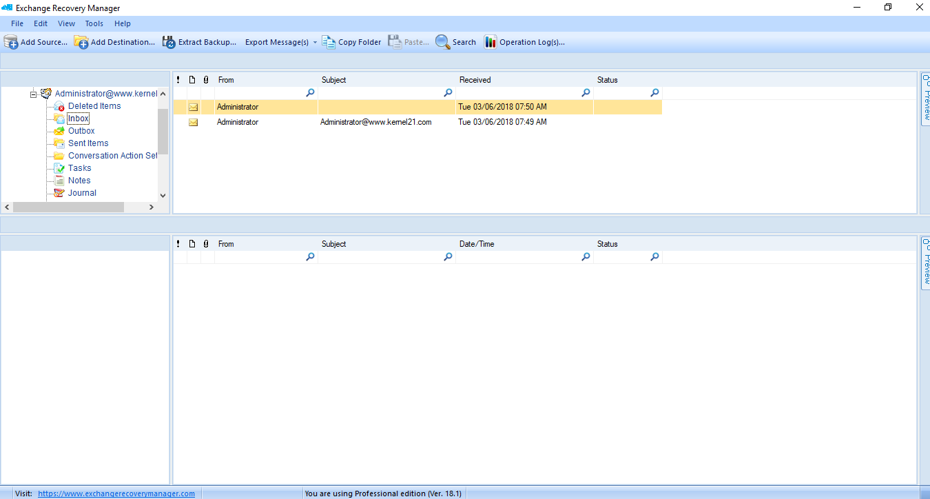Select the Notes folder label
This screenshot has width=930, height=499.
point(79,181)
